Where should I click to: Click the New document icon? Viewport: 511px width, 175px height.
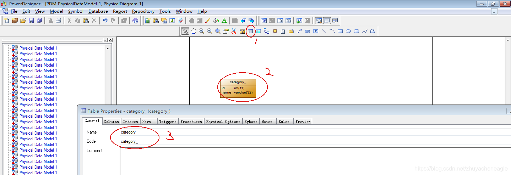pyautogui.click(x=7, y=21)
